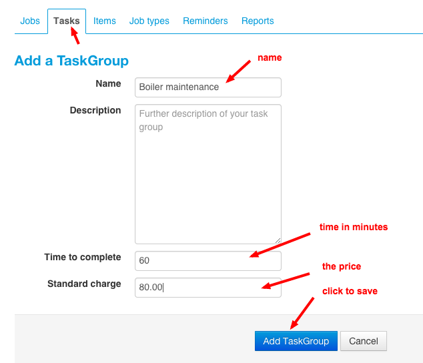Click the Description field label
The height and width of the screenshot is (363, 423).
(95, 111)
